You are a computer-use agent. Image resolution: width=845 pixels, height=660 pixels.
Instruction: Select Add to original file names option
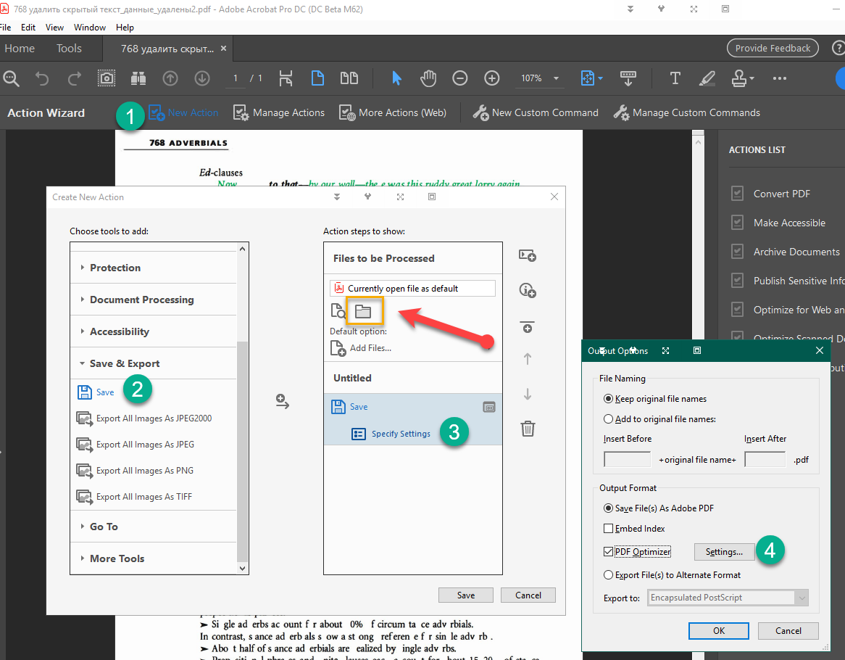609,418
